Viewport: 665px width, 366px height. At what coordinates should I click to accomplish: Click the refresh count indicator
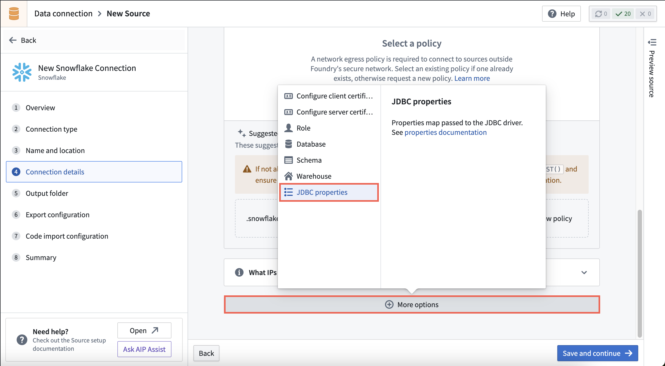[601, 14]
